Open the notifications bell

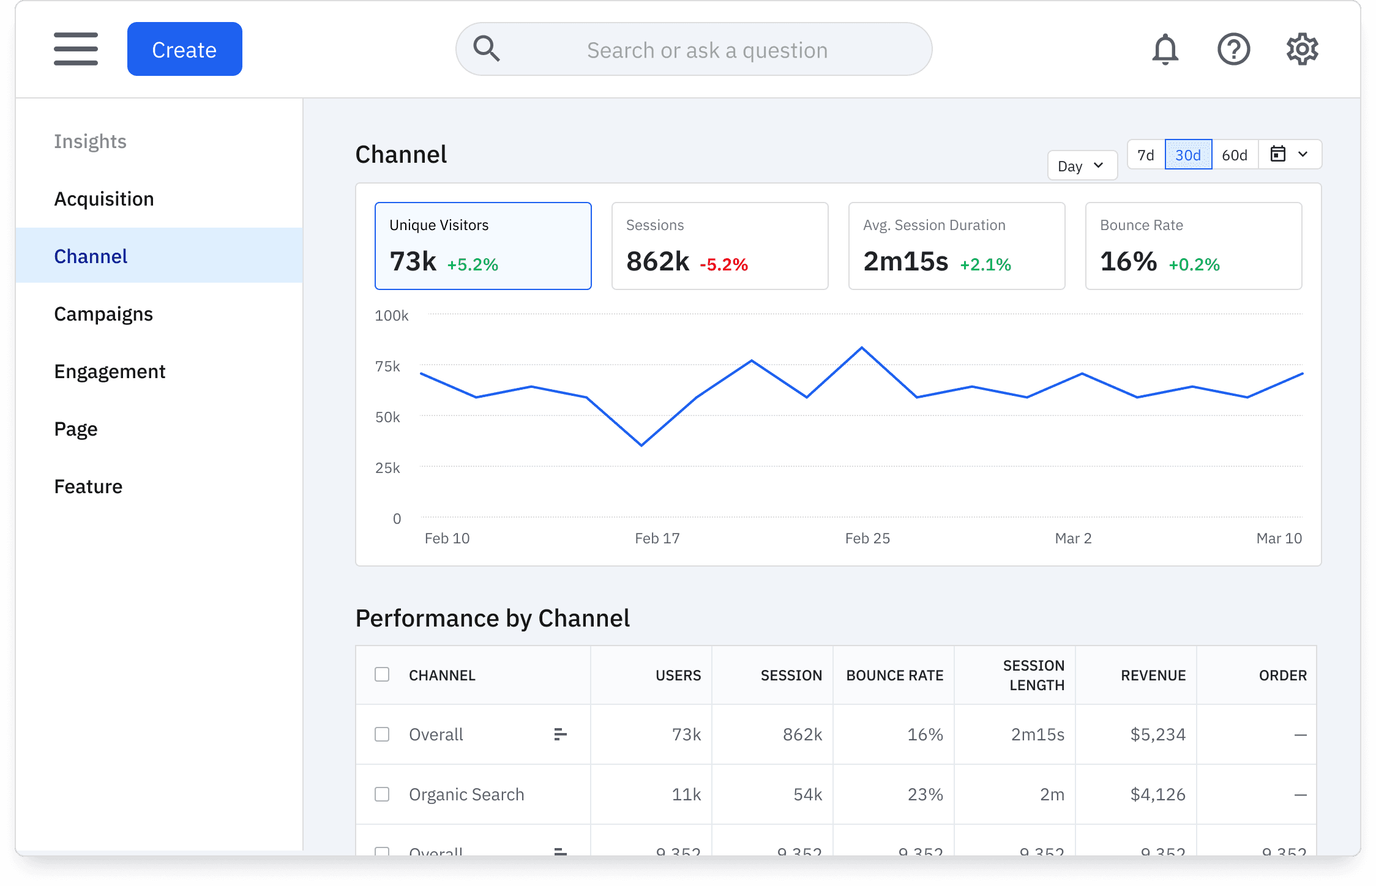(x=1165, y=49)
